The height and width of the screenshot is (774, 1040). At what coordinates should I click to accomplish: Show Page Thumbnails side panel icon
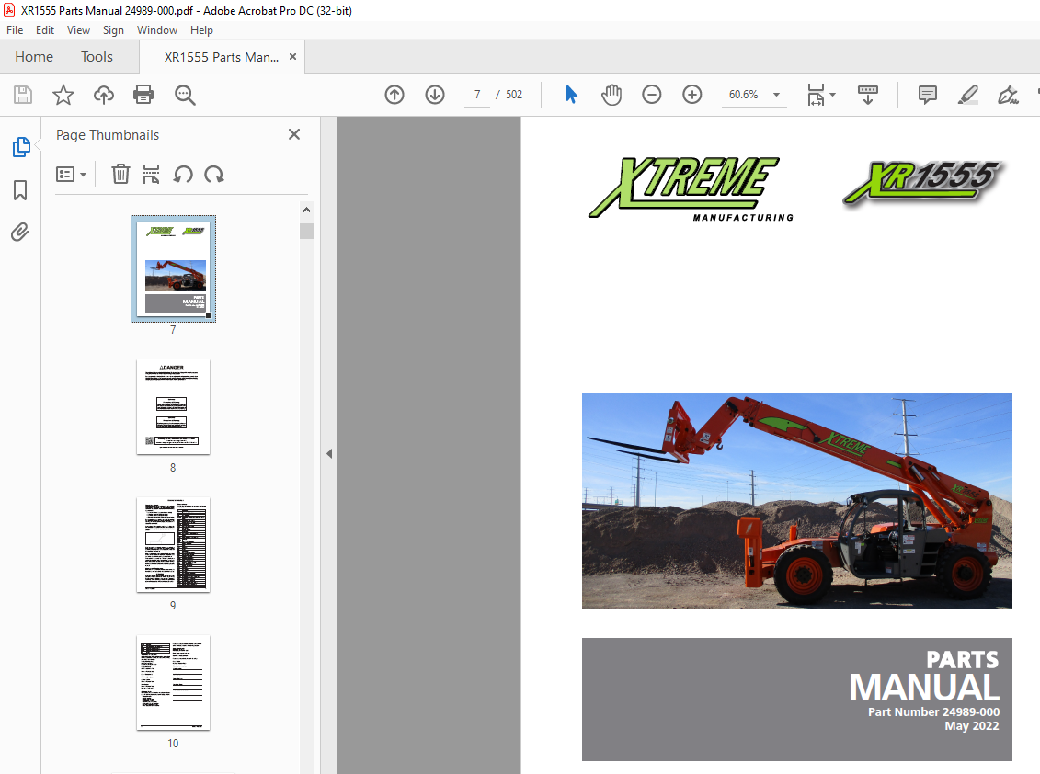[20, 147]
